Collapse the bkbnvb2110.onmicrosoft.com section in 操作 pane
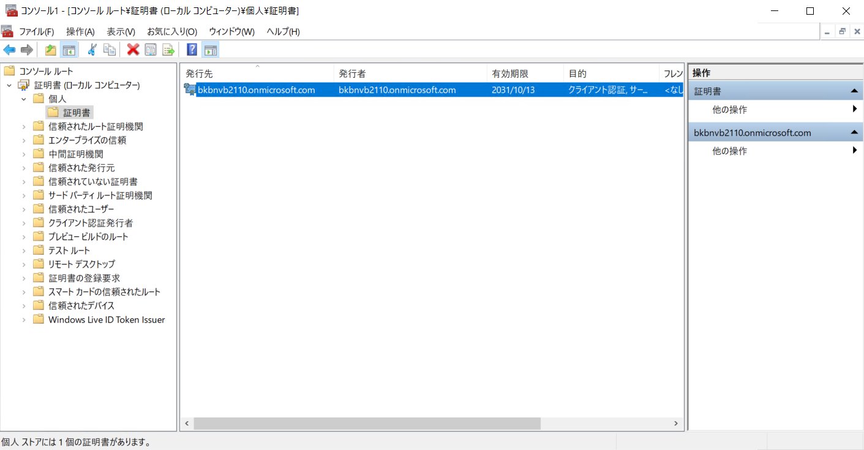This screenshot has width=864, height=450. tap(854, 132)
